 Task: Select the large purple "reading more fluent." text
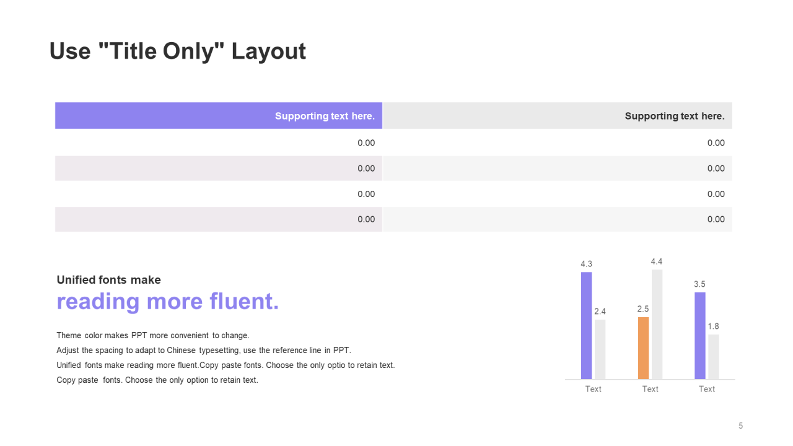tap(167, 302)
